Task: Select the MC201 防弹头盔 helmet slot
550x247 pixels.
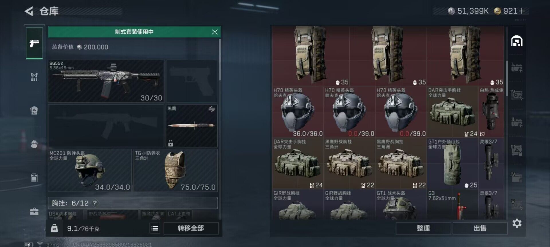Action: pyautogui.click(x=90, y=170)
